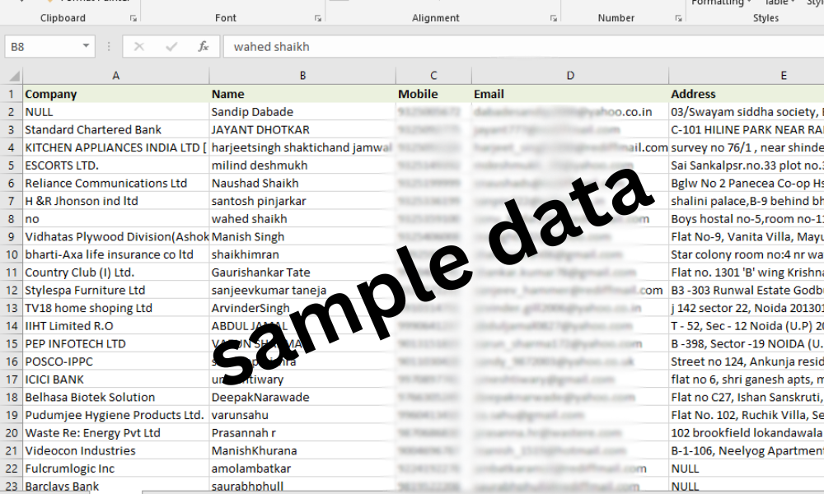Click the Address header cell
The height and width of the screenshot is (494, 824).
(x=747, y=94)
